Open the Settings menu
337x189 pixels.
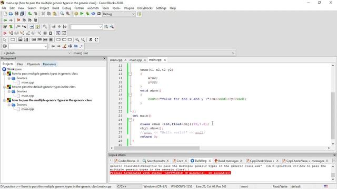[161, 8]
